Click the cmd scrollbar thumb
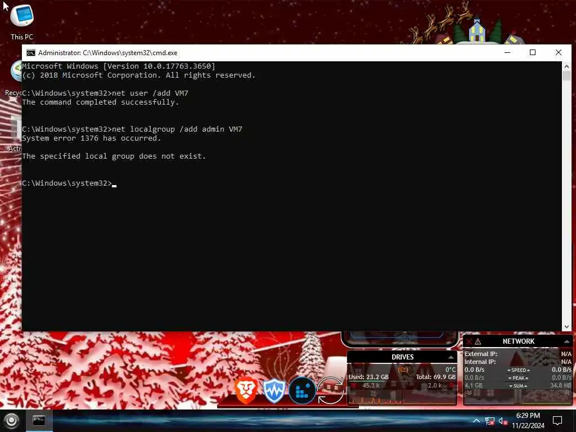Image resolution: width=576 pixels, height=432 pixels. [x=566, y=76]
